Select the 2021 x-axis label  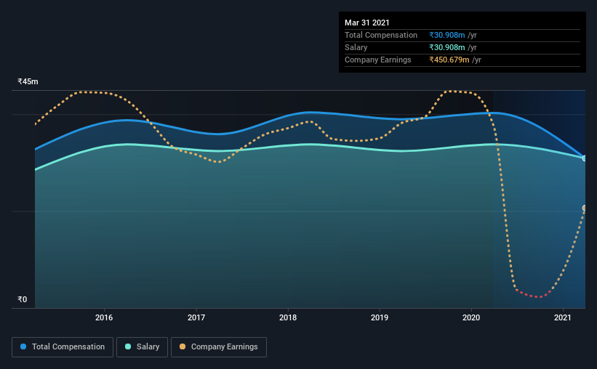coord(563,317)
